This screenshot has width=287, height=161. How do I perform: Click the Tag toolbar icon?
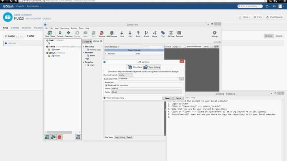coord(163,34)
